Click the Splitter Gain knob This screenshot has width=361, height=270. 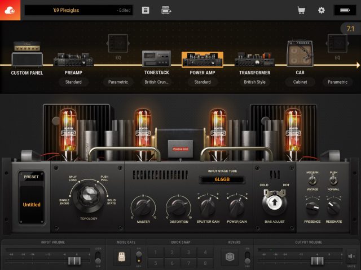pos(208,207)
